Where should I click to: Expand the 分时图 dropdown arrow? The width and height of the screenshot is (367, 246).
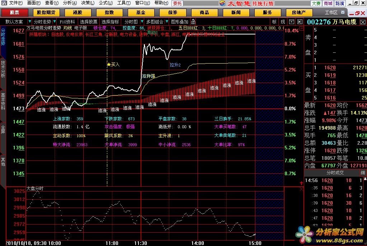[x=142, y=22]
